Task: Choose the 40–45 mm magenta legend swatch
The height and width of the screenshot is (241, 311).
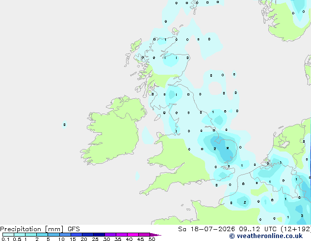Action: [x=133, y=235]
